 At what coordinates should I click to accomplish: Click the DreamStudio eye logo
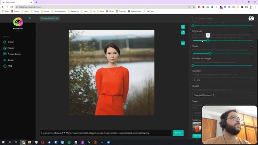coord(18,22)
